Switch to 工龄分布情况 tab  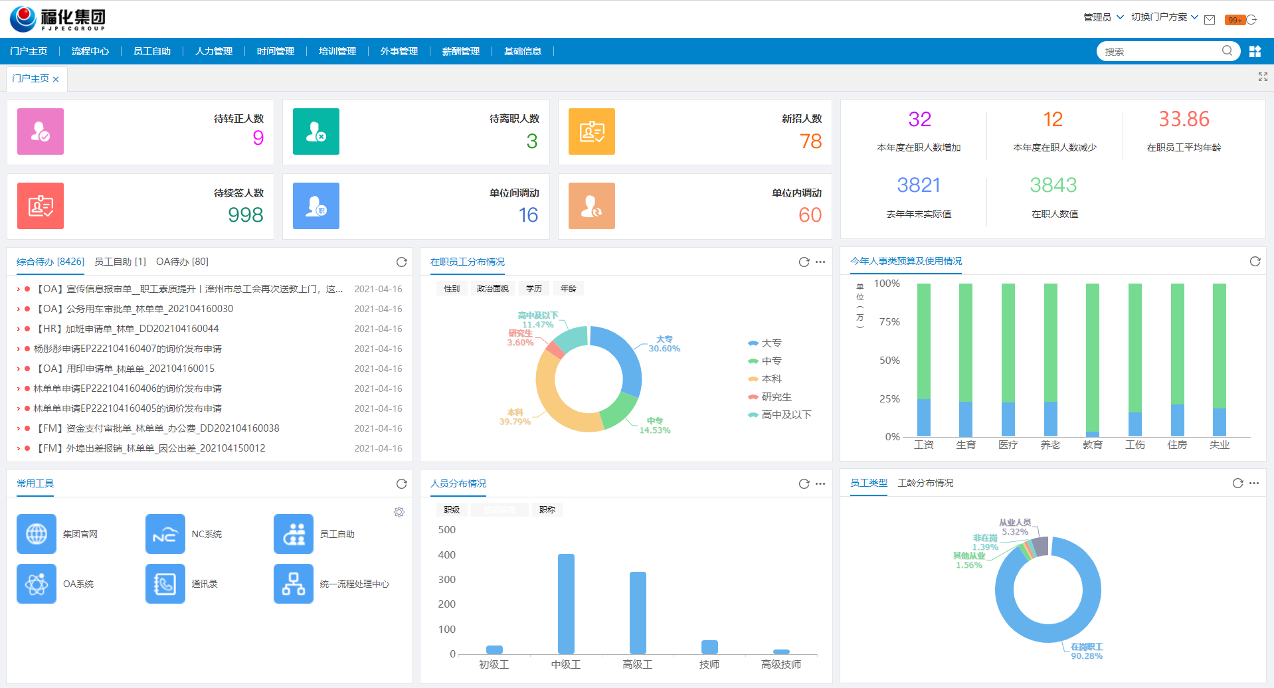[x=925, y=483]
